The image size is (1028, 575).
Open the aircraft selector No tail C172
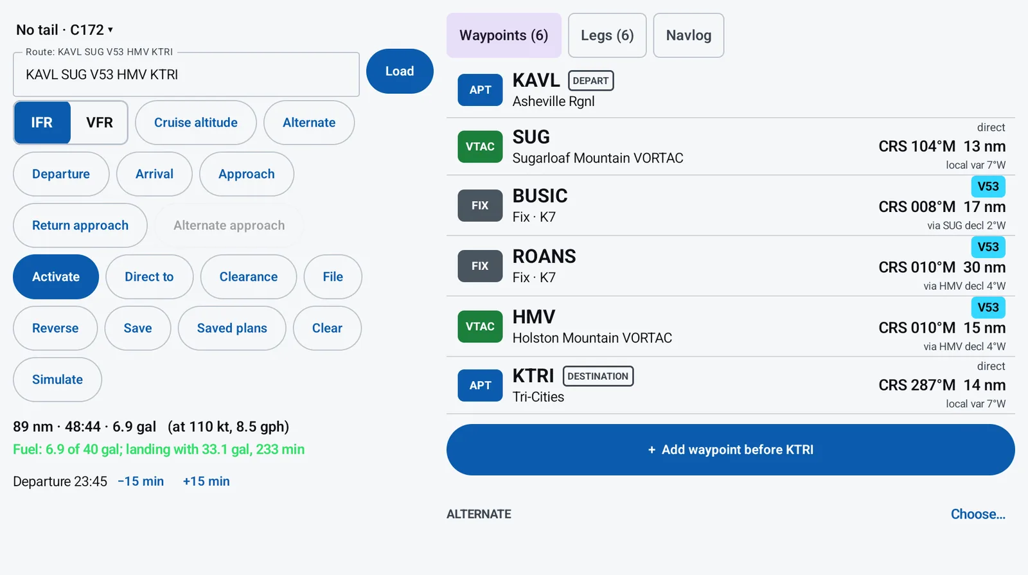pyautogui.click(x=64, y=30)
